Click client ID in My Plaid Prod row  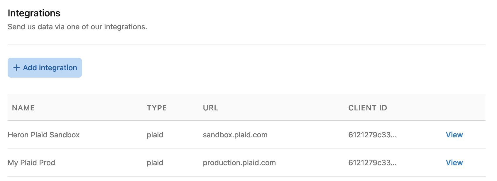pos(372,163)
